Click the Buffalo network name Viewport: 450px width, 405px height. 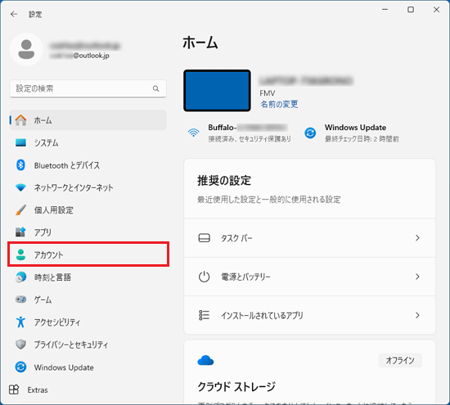pos(248,128)
